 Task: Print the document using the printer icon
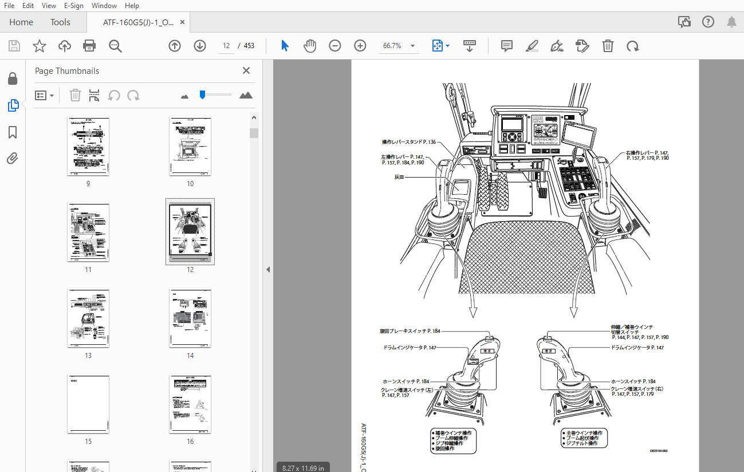89,46
